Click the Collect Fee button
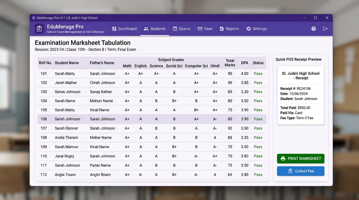Image resolution: width=359 pixels, height=200 pixels. (x=301, y=171)
